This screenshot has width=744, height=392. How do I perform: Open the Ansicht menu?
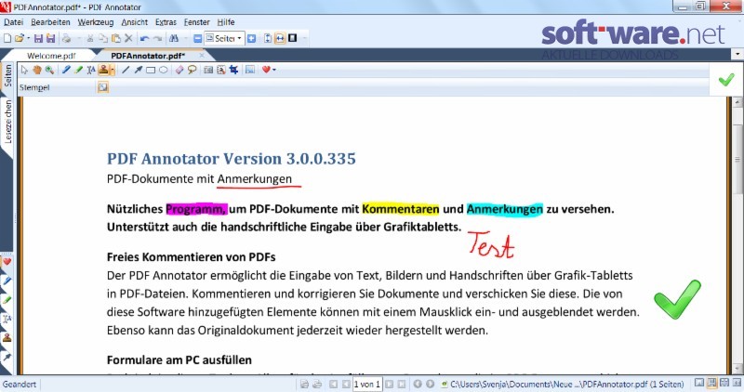[x=134, y=21]
